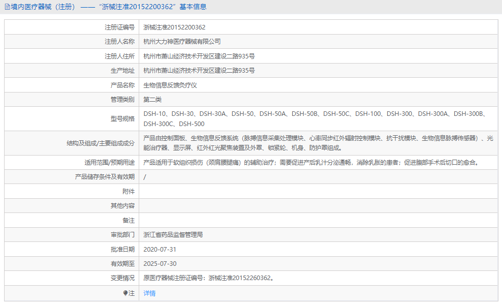Click the 产品名称 row label
Screen dimensions: 502x305
(x=122, y=85)
